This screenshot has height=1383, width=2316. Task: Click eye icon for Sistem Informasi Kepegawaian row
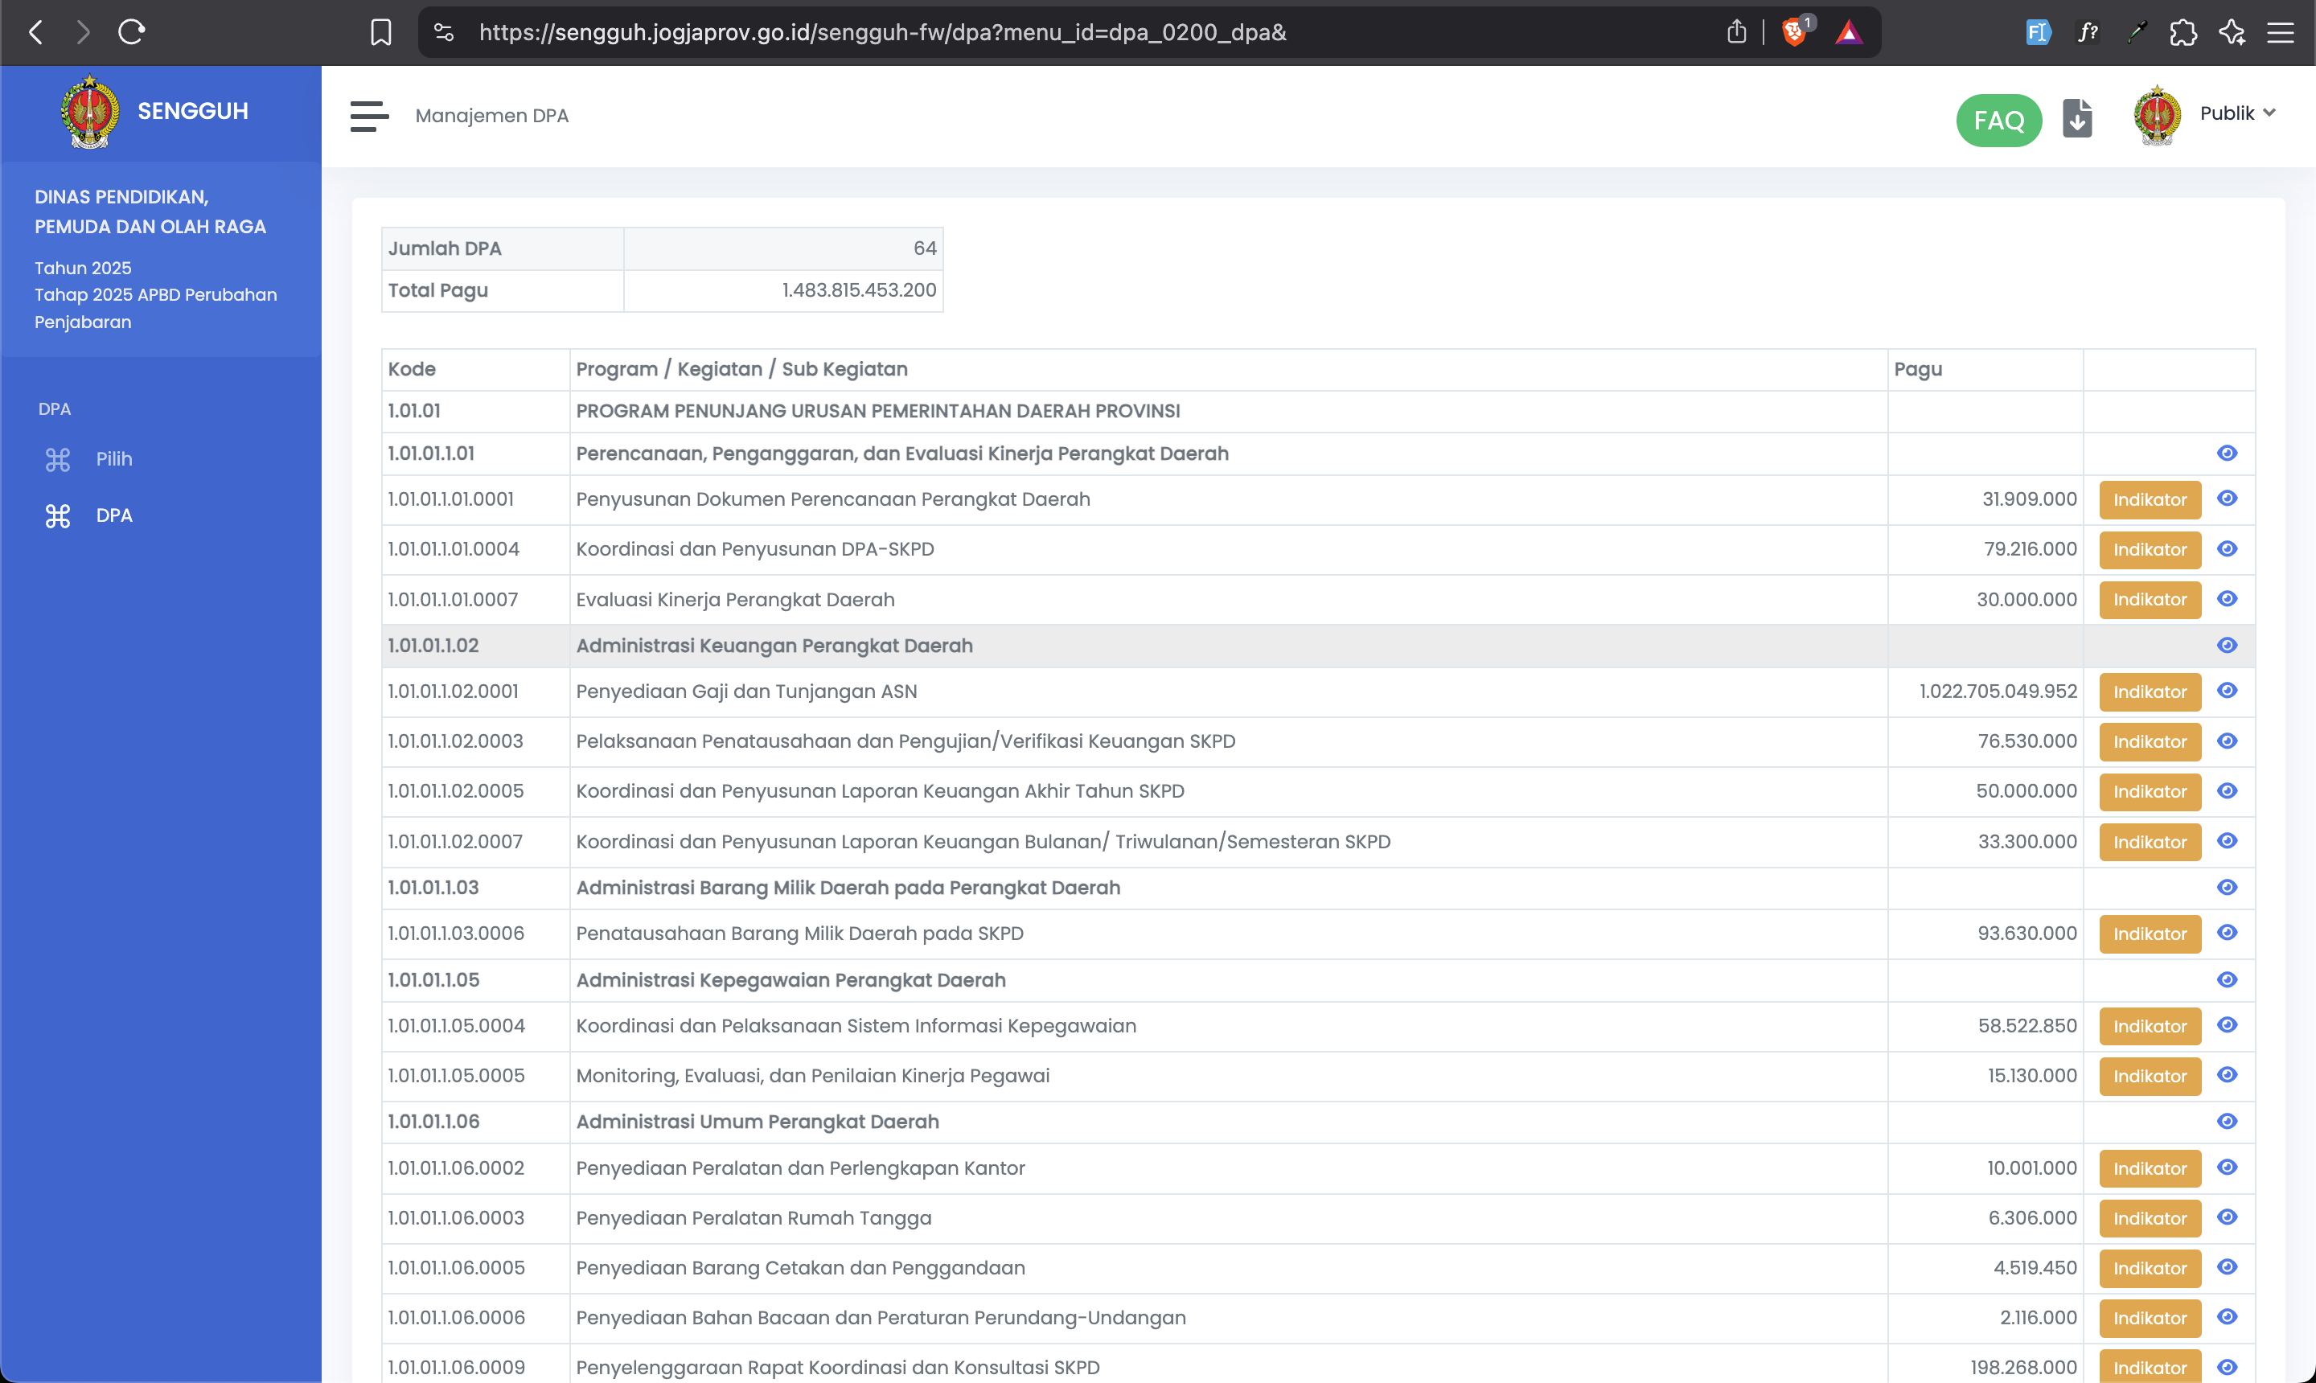click(2227, 1025)
